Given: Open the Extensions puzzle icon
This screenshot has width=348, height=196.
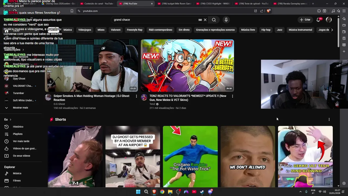Looking at the screenshot, I should coord(319,11).
